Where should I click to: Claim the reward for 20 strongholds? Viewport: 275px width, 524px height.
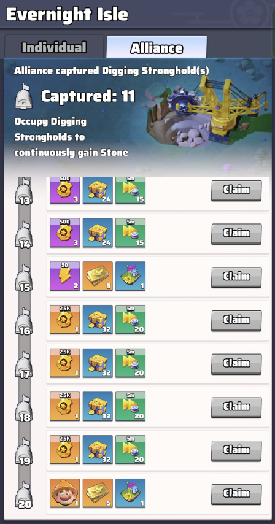point(236,494)
